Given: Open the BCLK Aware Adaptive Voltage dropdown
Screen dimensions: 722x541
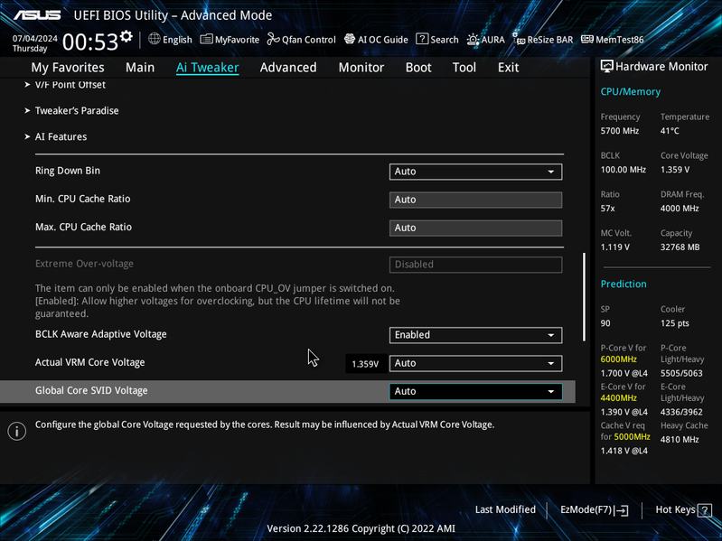Looking at the screenshot, I should (x=475, y=335).
